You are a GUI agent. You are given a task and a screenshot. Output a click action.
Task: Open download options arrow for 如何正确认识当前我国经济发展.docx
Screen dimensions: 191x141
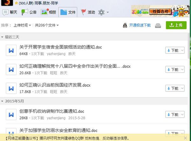click(182, 88)
